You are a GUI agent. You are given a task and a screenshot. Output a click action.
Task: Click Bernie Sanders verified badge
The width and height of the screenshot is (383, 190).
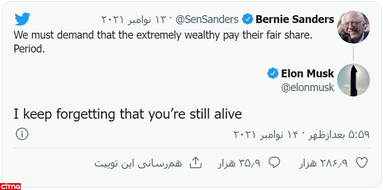pyautogui.click(x=248, y=19)
